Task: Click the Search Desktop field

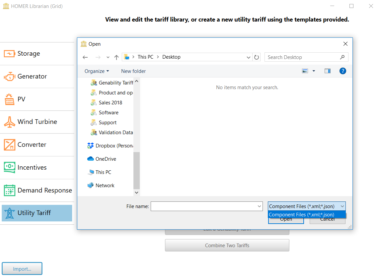Action: coord(302,57)
